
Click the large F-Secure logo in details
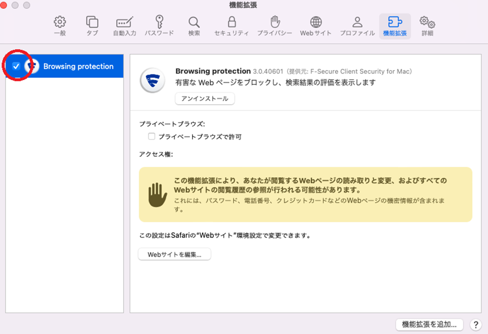[x=152, y=81]
